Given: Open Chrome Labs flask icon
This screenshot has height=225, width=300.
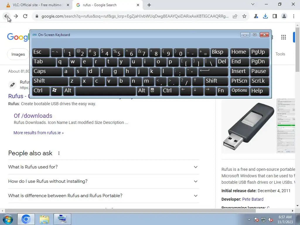Looking at the screenshot, I should point(256,16).
